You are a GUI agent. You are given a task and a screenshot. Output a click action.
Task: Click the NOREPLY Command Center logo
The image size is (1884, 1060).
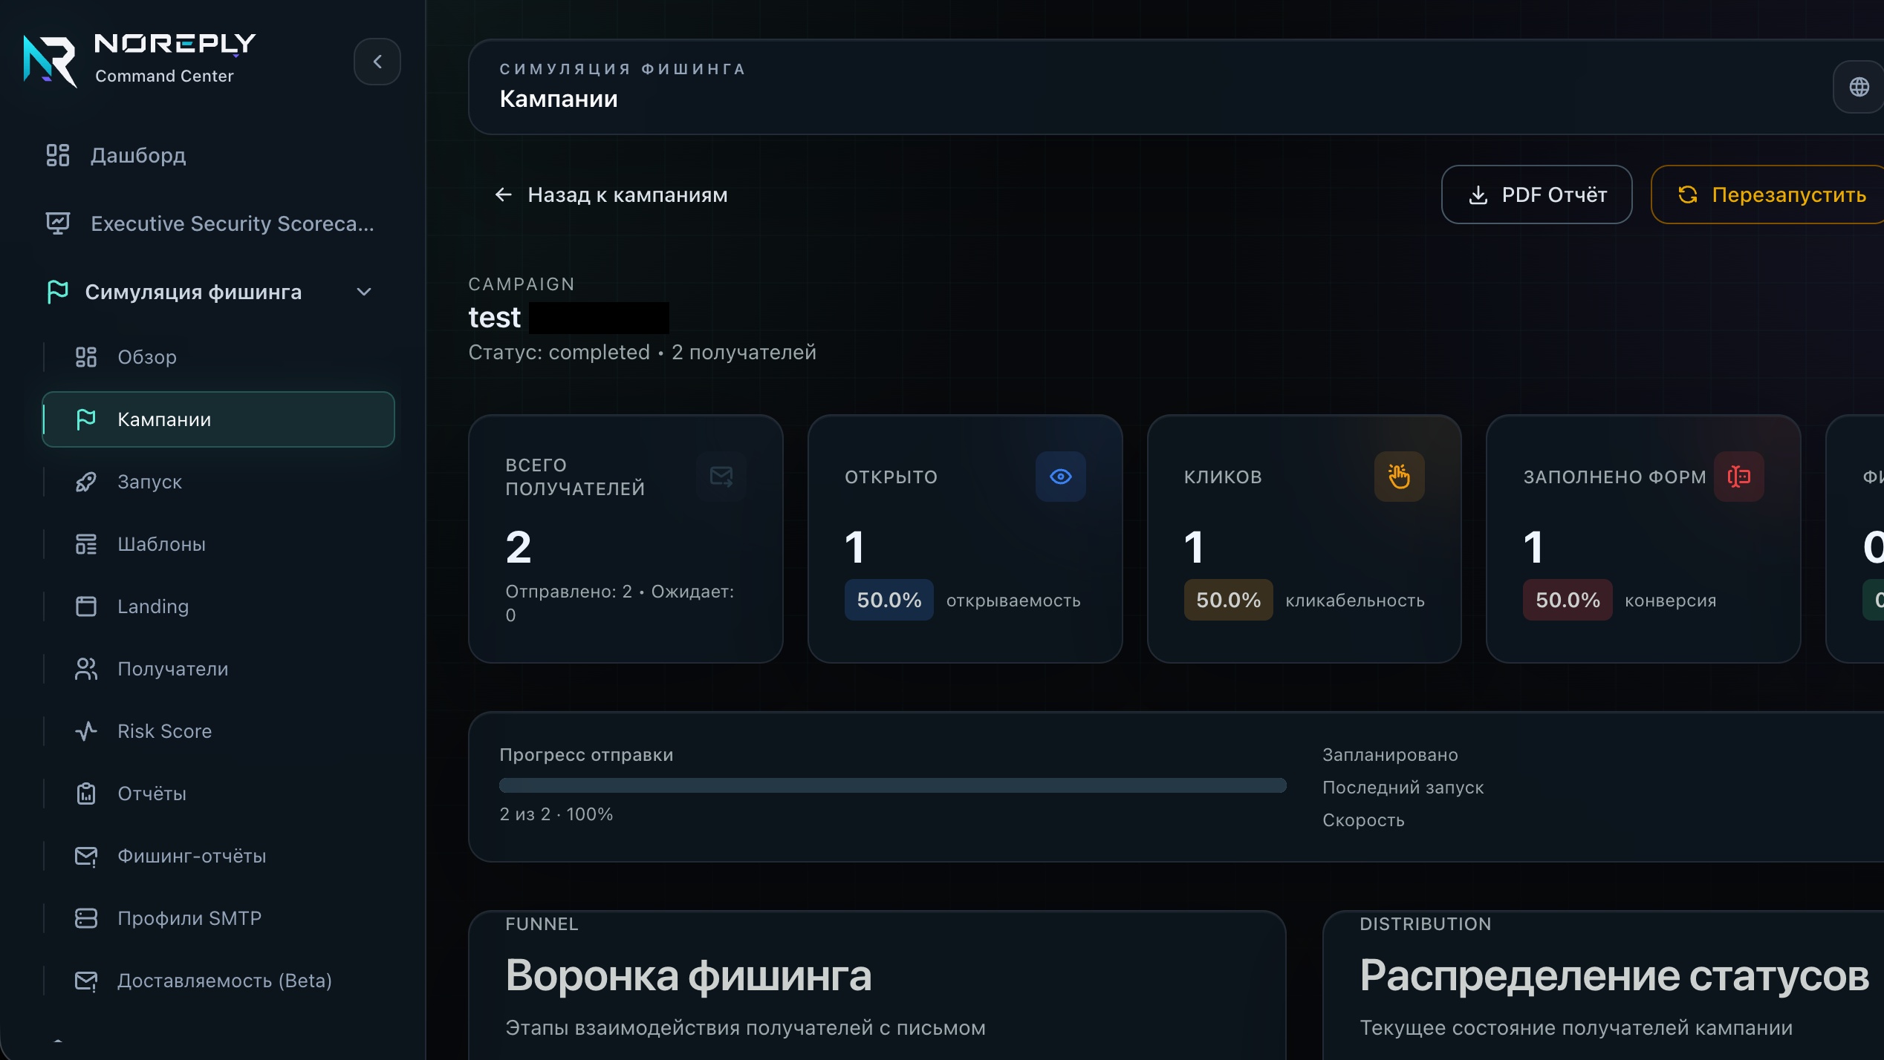point(140,59)
